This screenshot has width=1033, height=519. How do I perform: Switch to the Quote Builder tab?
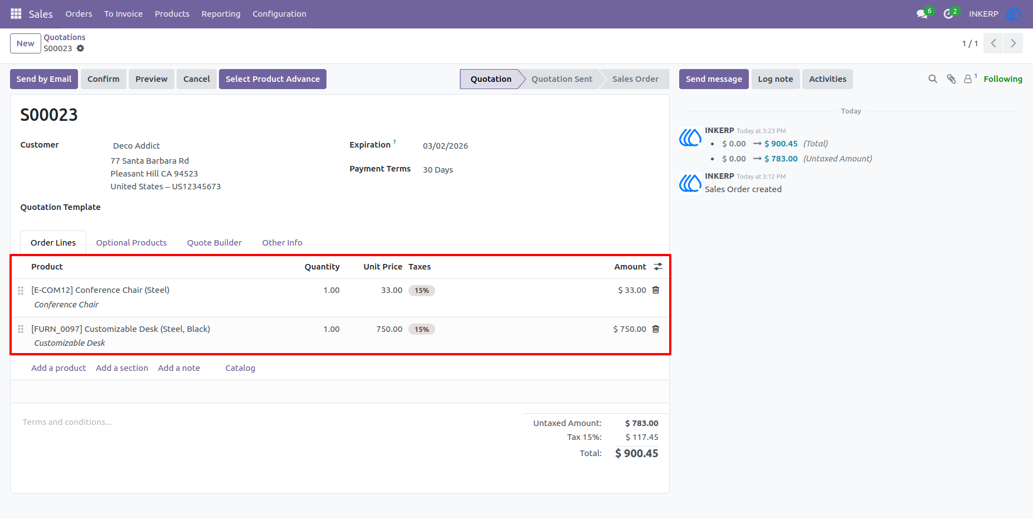pyautogui.click(x=215, y=243)
